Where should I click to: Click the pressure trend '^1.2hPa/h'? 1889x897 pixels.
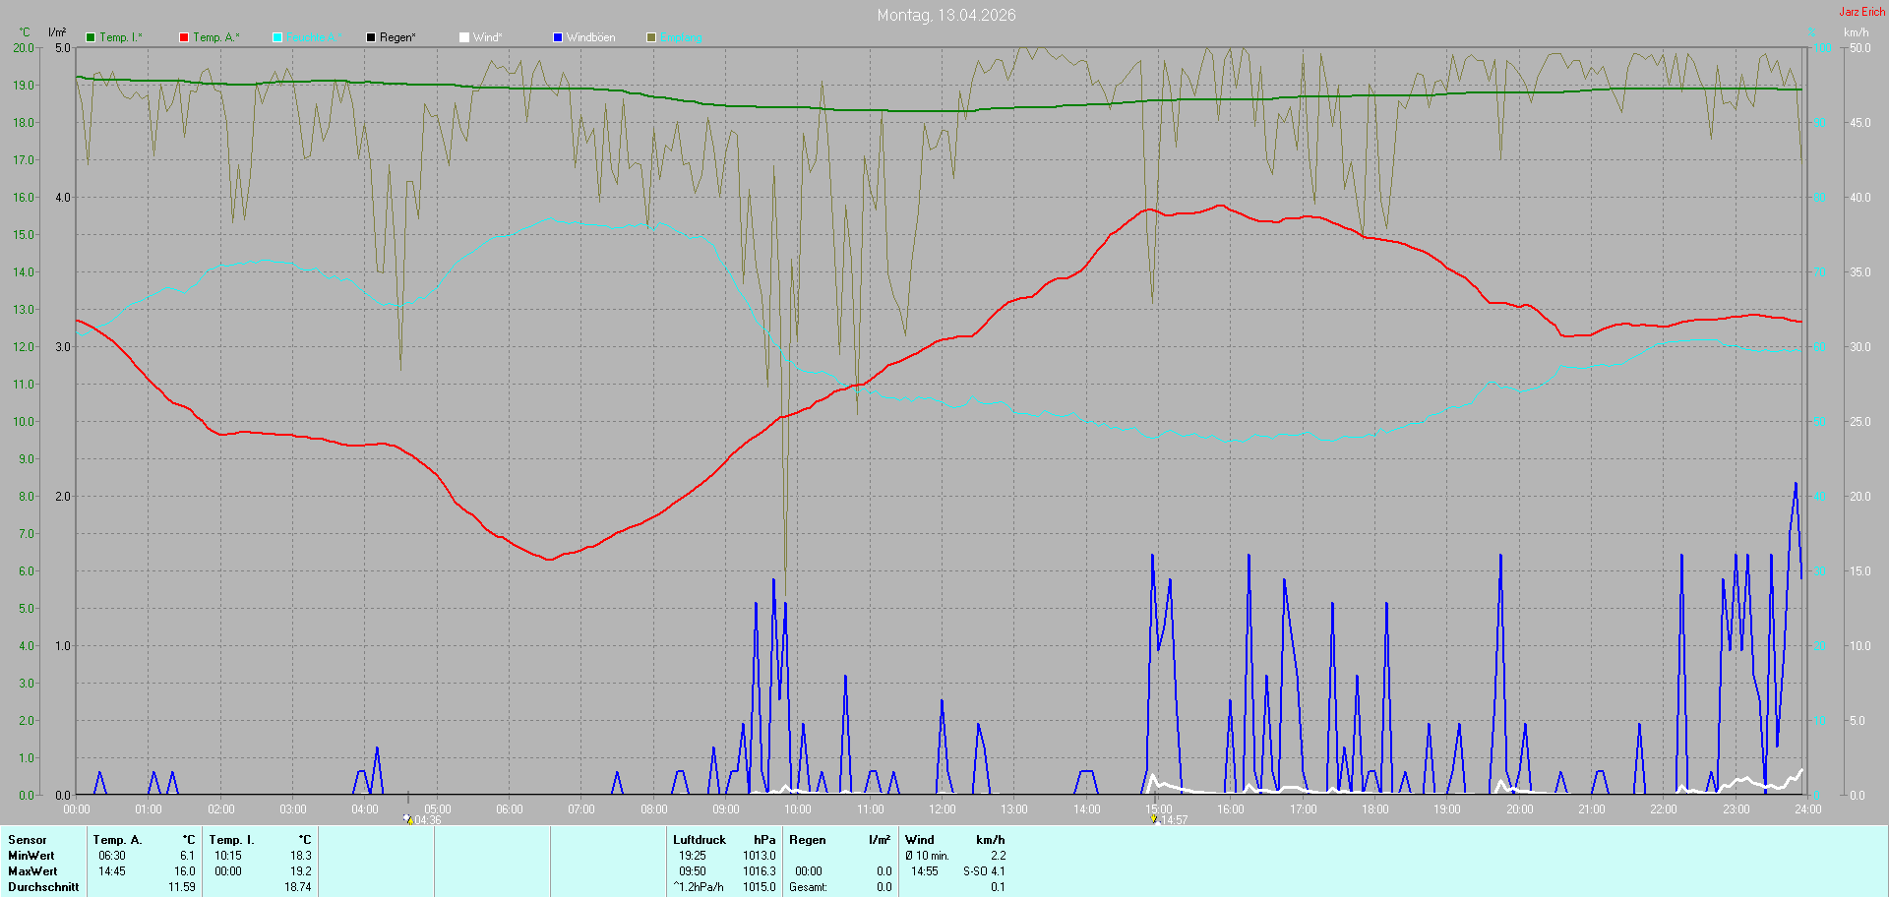(x=699, y=887)
